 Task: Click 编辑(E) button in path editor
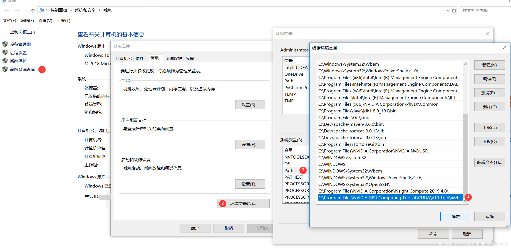coord(490,79)
